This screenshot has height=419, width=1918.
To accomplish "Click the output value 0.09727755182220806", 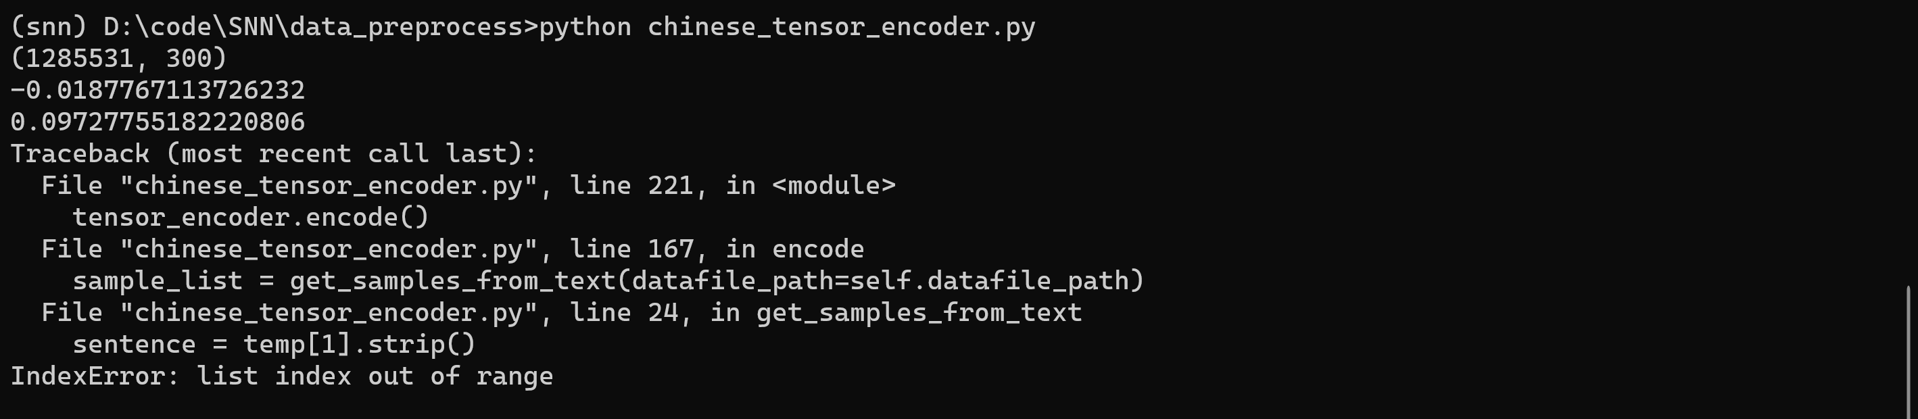I will (x=157, y=122).
